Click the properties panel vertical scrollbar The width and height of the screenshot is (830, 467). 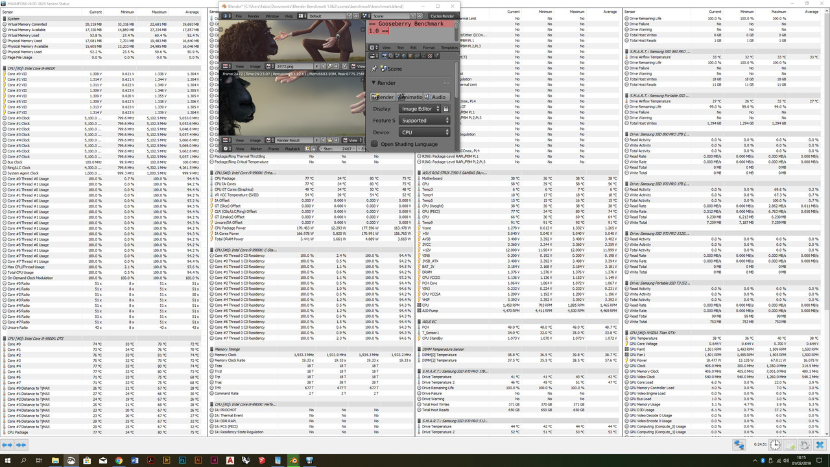[x=456, y=79]
